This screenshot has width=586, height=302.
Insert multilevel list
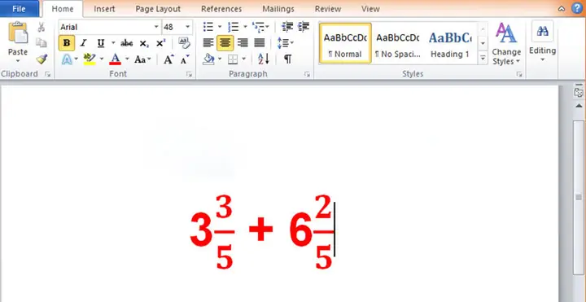(x=258, y=27)
